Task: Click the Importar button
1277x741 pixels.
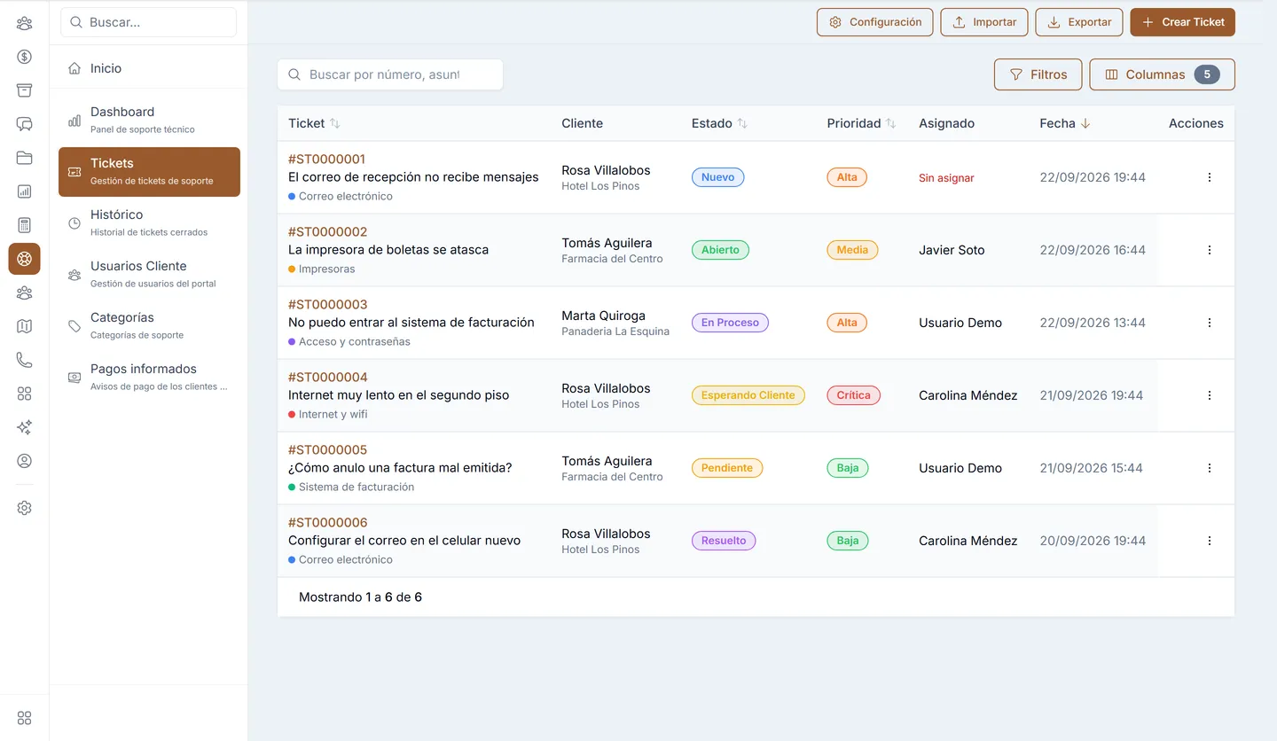Action: pos(984,22)
